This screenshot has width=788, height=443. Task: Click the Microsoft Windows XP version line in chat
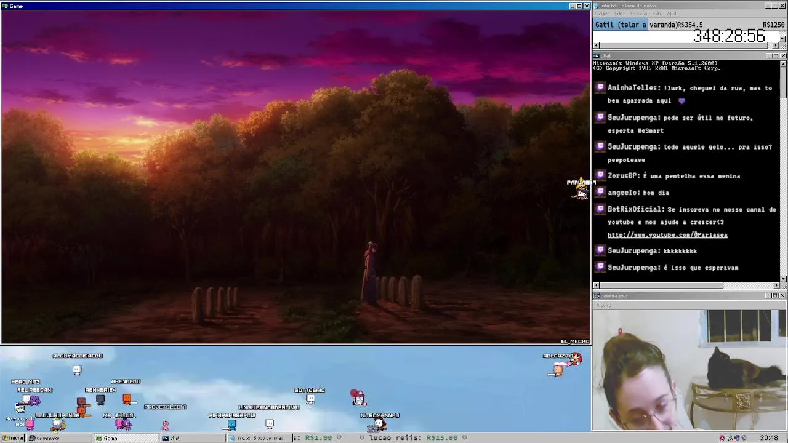[655, 63]
